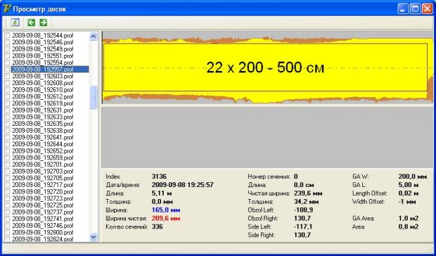This screenshot has height=256, width=436.
Task: Select file 2009-09-08_192737.prof
Action: click(43, 212)
